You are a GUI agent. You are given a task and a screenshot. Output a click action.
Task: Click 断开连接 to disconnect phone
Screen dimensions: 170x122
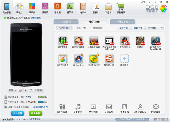click(x=36, y=18)
